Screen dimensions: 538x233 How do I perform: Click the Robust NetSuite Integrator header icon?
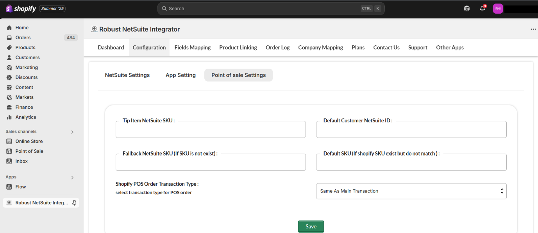(x=94, y=29)
